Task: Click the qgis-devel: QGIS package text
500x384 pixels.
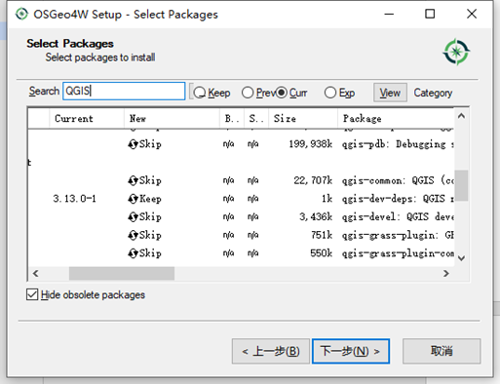Action: click(x=398, y=216)
